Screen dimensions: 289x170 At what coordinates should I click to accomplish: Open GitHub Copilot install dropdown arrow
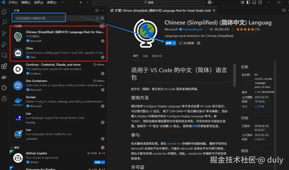[x=103, y=162]
